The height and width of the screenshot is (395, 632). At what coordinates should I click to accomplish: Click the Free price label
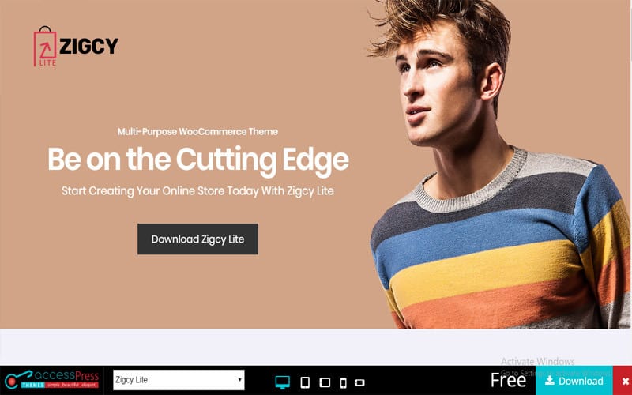point(508,380)
